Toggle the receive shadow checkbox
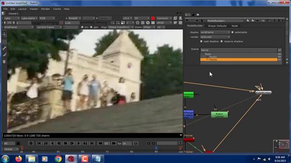The width and height of the screenshot is (291, 163). (221, 41)
